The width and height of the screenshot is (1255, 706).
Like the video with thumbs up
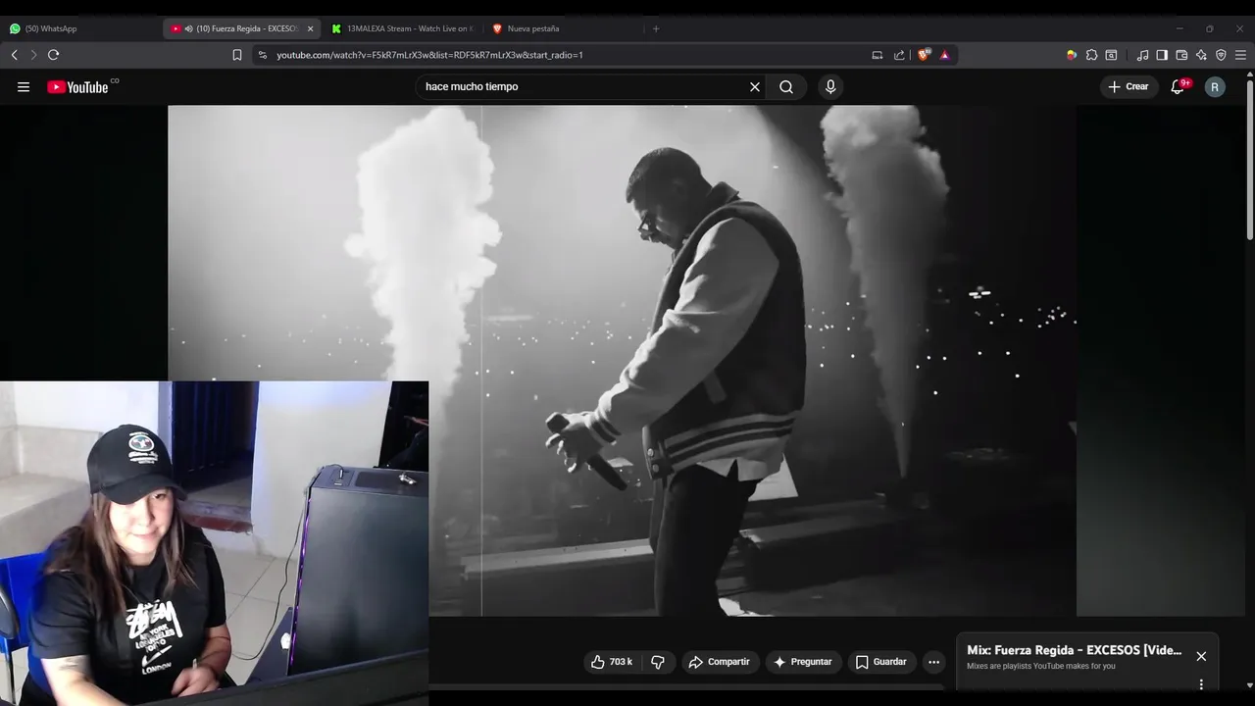pyautogui.click(x=598, y=662)
